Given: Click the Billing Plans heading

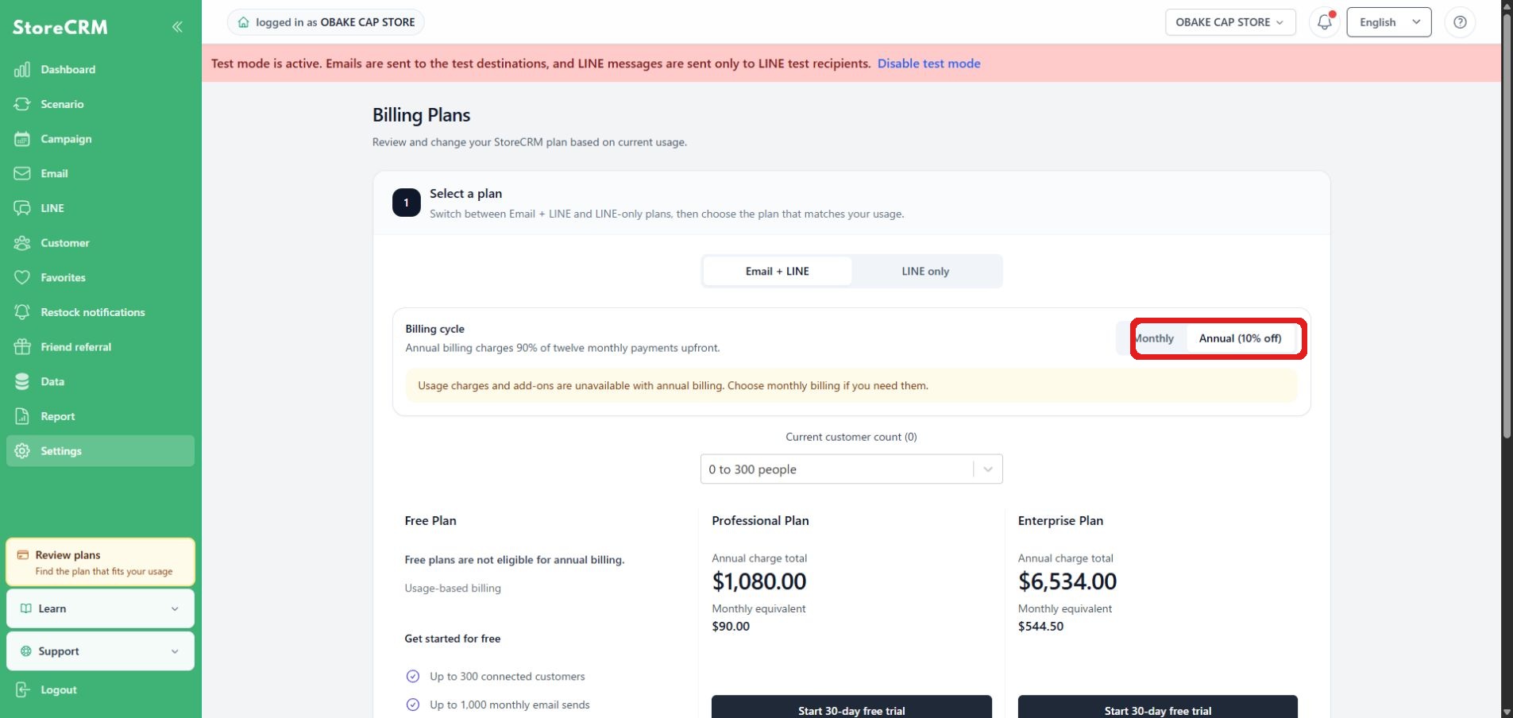Looking at the screenshot, I should tap(421, 115).
